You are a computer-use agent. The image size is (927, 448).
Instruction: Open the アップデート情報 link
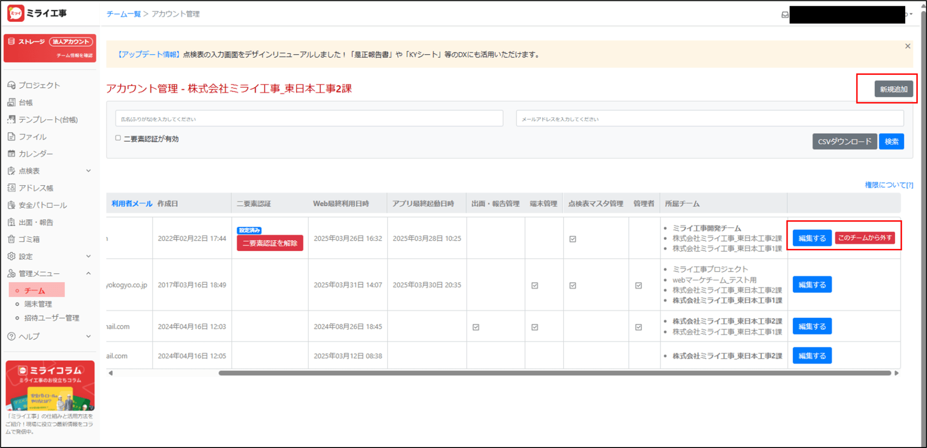coord(149,54)
